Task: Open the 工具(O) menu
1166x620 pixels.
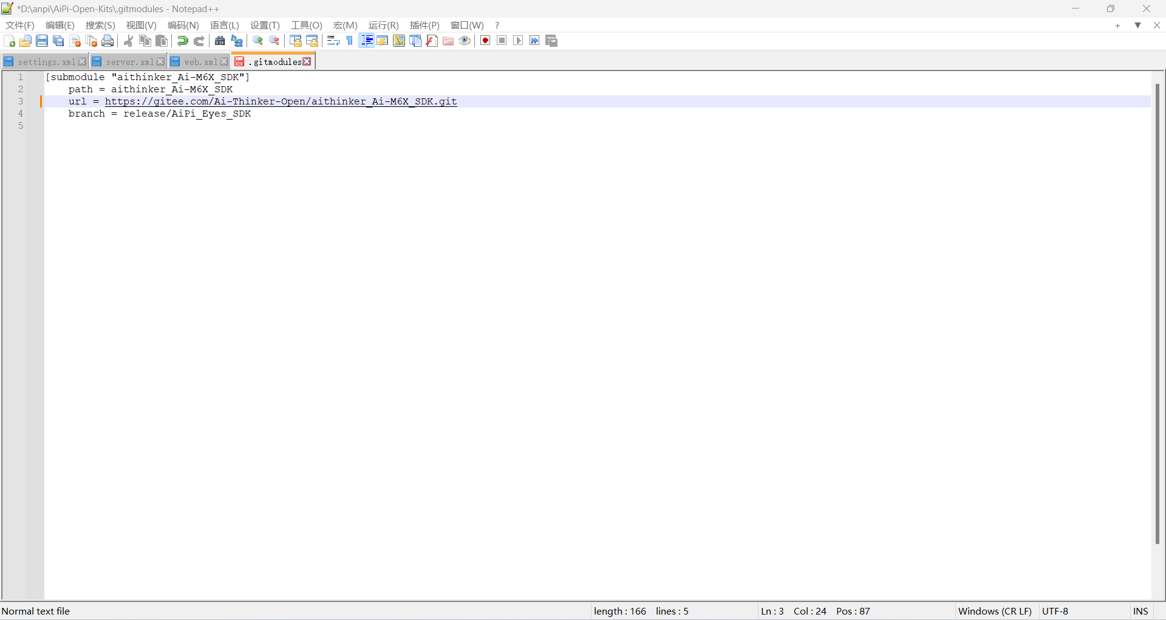Action: coord(307,25)
